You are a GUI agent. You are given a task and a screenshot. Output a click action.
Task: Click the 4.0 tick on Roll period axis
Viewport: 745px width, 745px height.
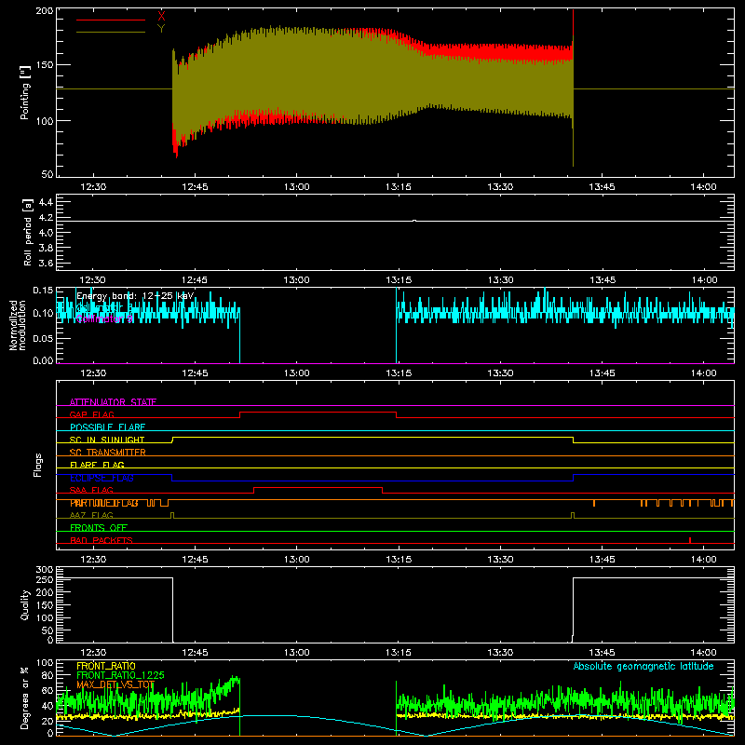46,233
